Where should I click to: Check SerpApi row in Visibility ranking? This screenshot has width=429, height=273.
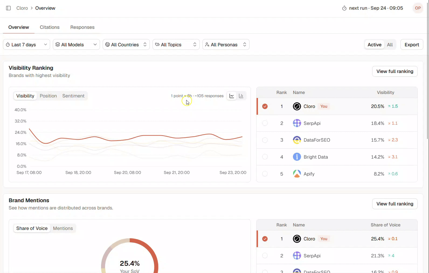pos(265,123)
